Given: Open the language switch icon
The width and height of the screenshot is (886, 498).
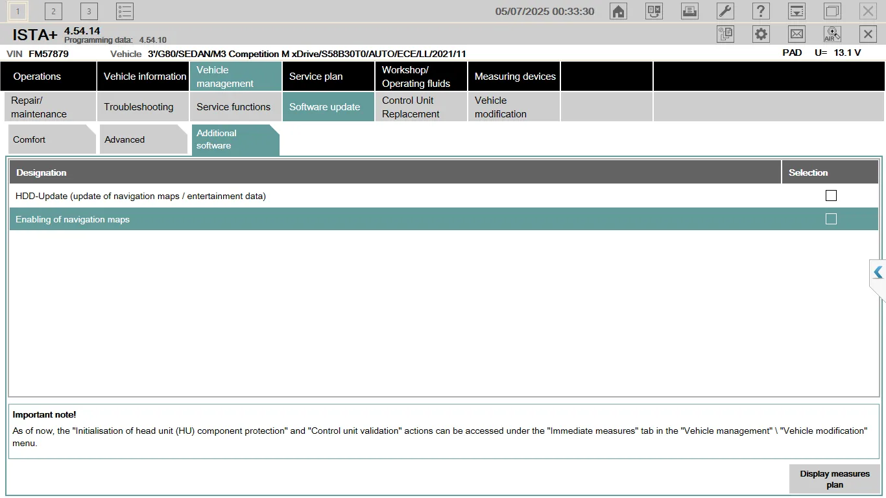Looking at the screenshot, I should pos(654,11).
